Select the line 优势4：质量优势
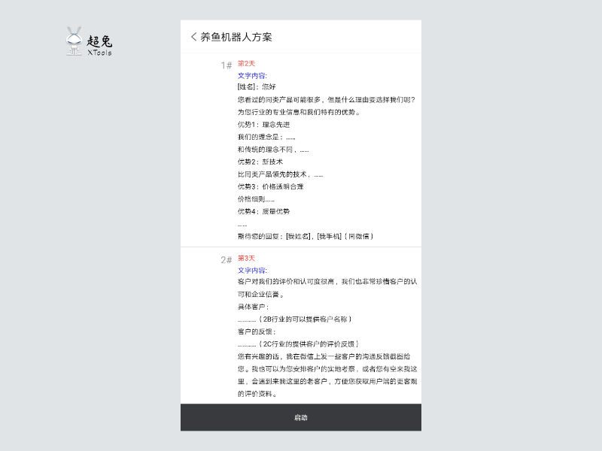 pos(263,211)
